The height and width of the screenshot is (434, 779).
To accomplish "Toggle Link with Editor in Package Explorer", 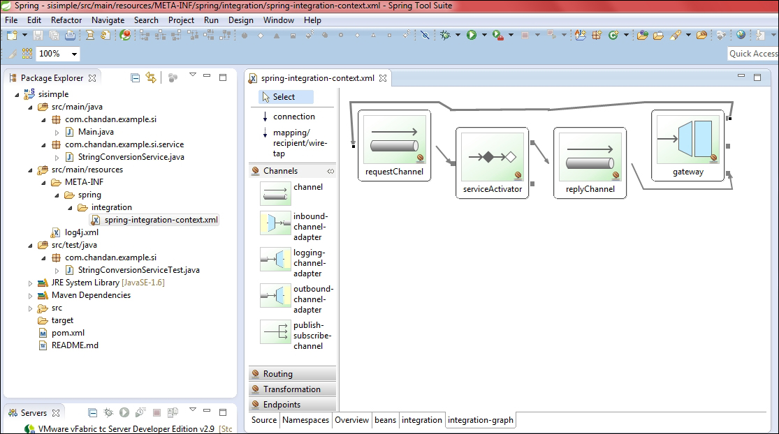I will 150,77.
